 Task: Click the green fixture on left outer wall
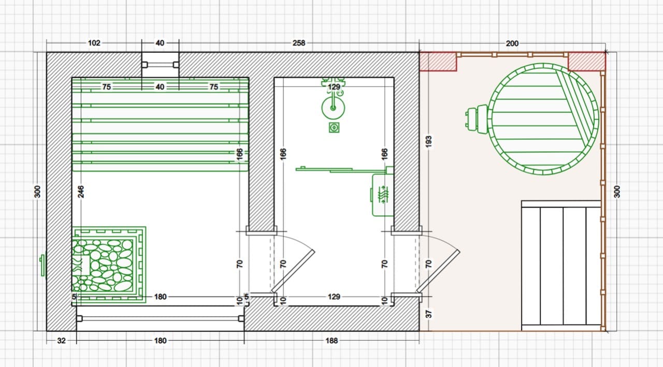tap(42, 265)
